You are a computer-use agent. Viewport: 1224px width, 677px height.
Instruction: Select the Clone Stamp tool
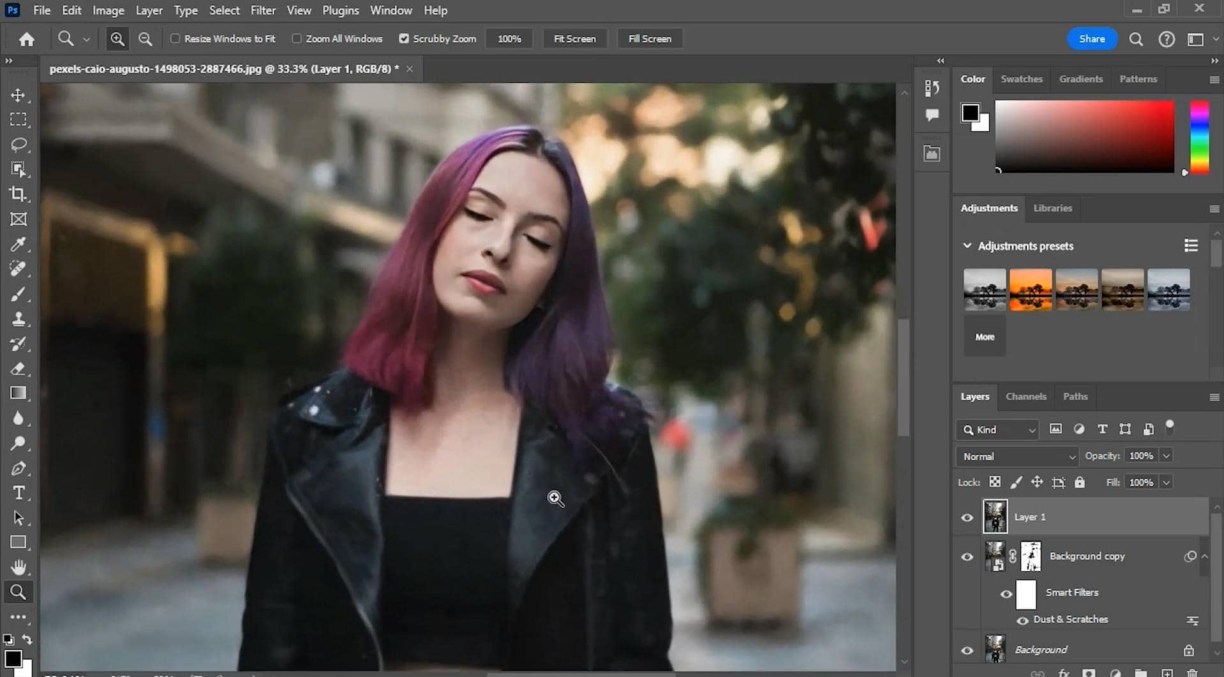click(19, 319)
